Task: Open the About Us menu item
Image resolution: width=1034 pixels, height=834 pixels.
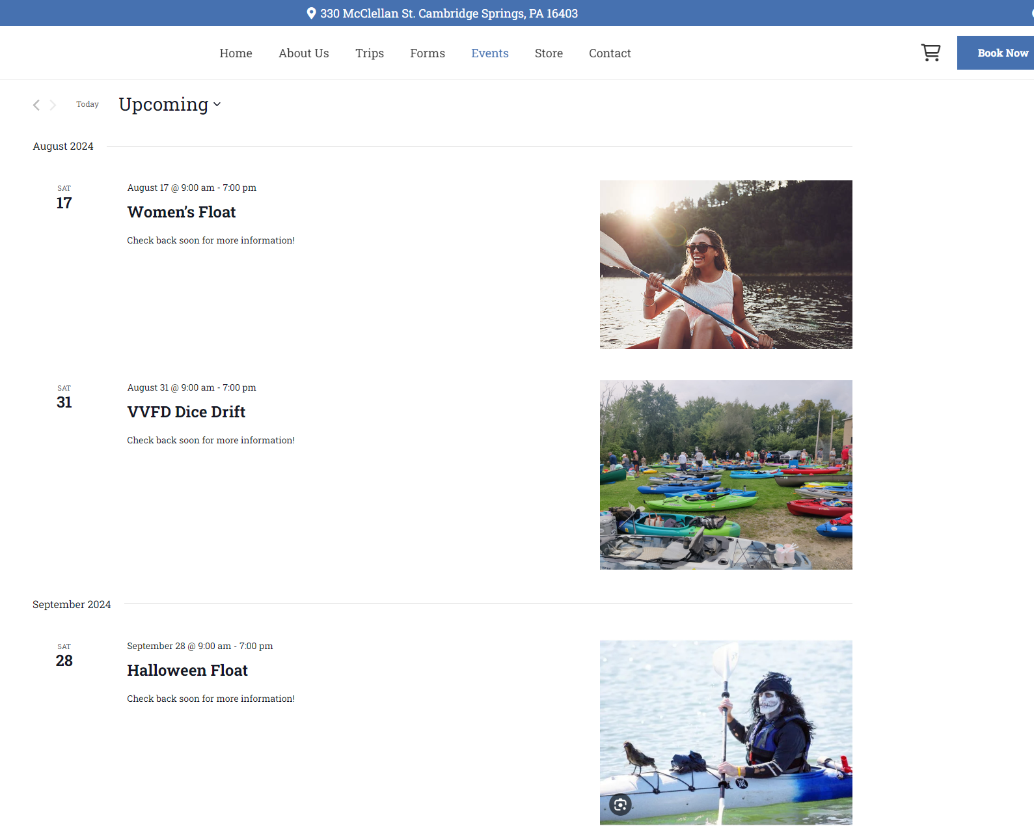Action: 304,53
